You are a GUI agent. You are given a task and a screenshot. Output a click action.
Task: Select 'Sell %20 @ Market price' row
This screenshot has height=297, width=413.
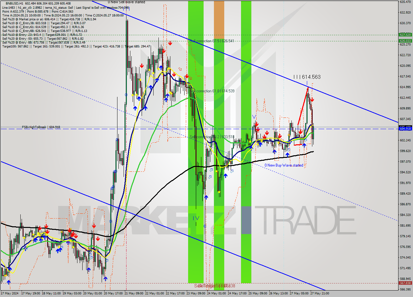point(49,19)
